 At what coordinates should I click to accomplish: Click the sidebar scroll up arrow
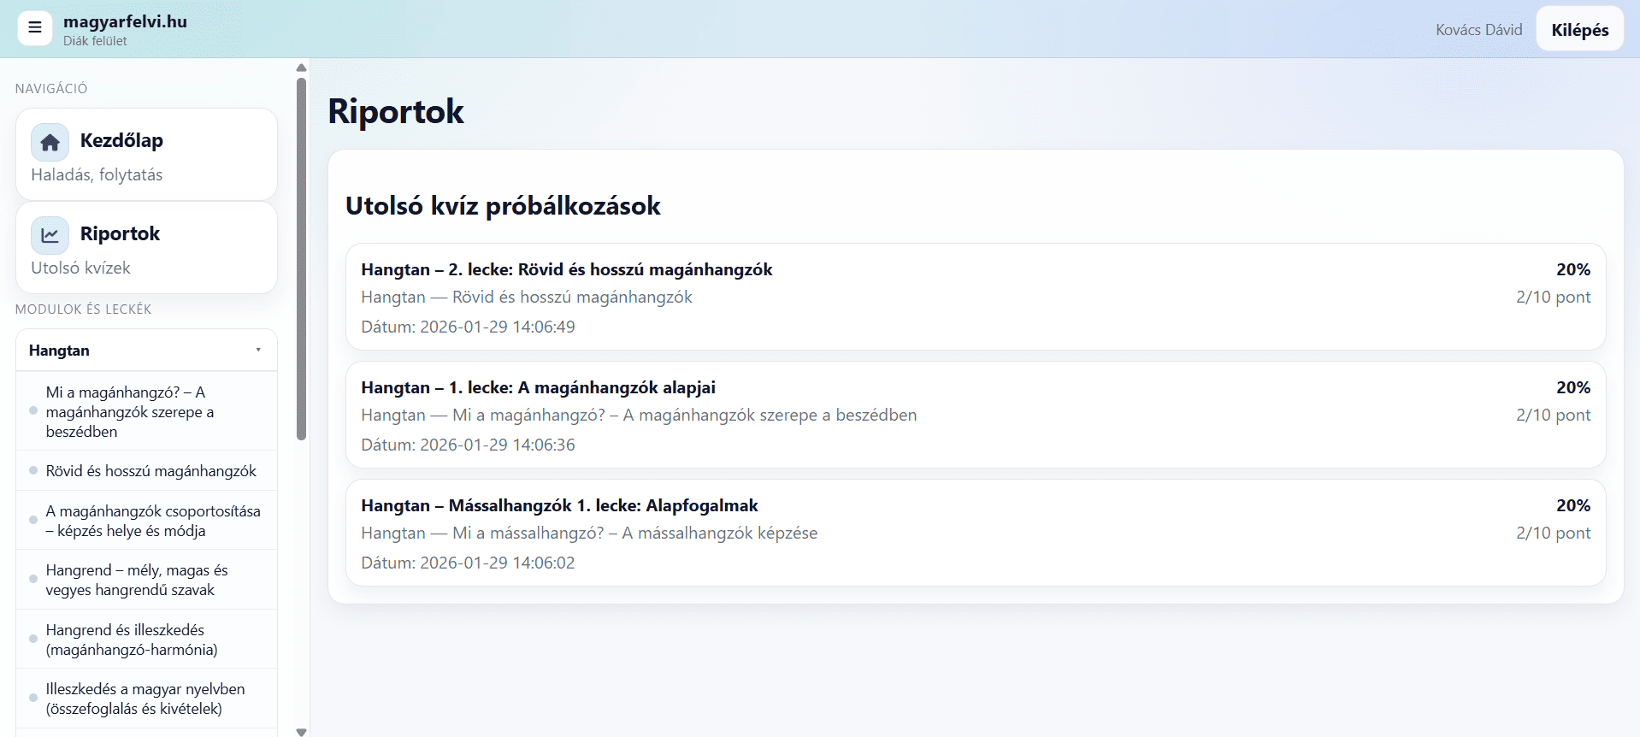click(x=301, y=68)
